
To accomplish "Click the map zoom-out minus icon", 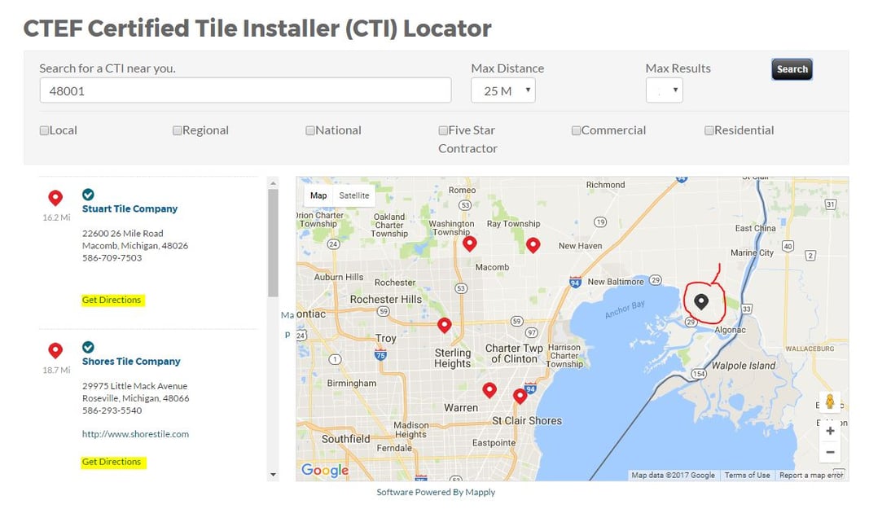I will coord(830,452).
